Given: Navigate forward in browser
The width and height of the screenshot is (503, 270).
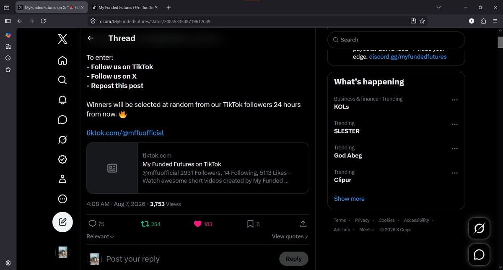Looking at the screenshot, I should point(31,21).
